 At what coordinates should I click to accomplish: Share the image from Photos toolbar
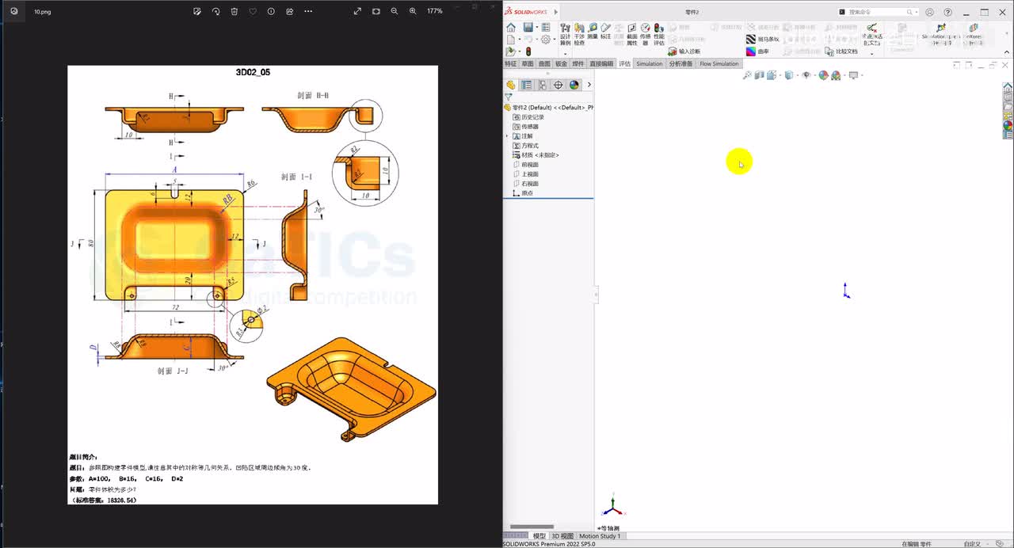(x=289, y=11)
